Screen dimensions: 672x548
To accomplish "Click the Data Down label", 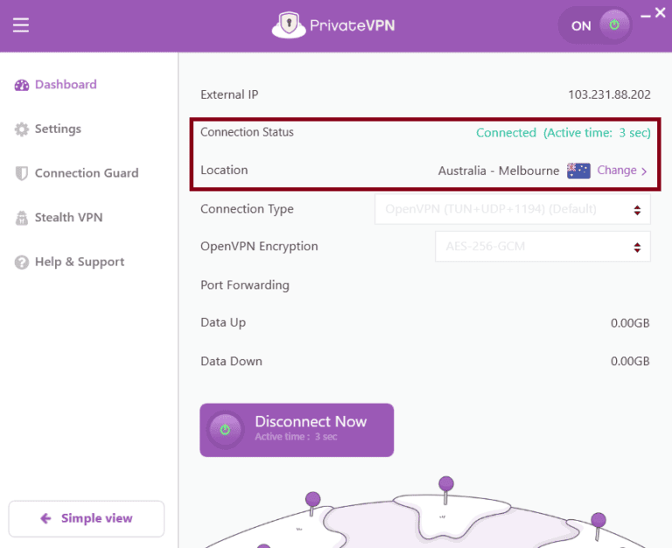I will 231,362.
